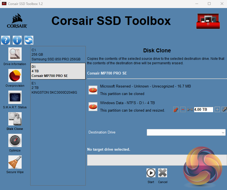
Task: Decrease partition size with the minus button
Action: [x=183, y=110]
